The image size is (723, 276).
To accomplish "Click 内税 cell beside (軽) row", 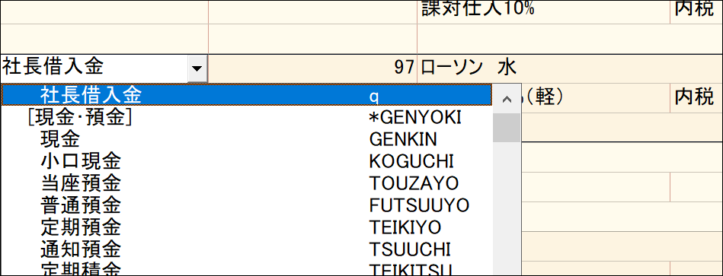I will point(696,98).
